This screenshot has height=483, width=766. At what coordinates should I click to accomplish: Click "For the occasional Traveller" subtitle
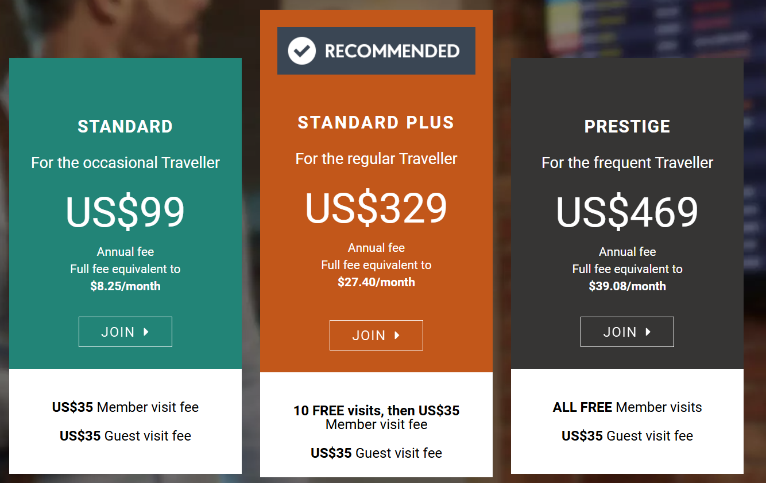click(x=125, y=163)
